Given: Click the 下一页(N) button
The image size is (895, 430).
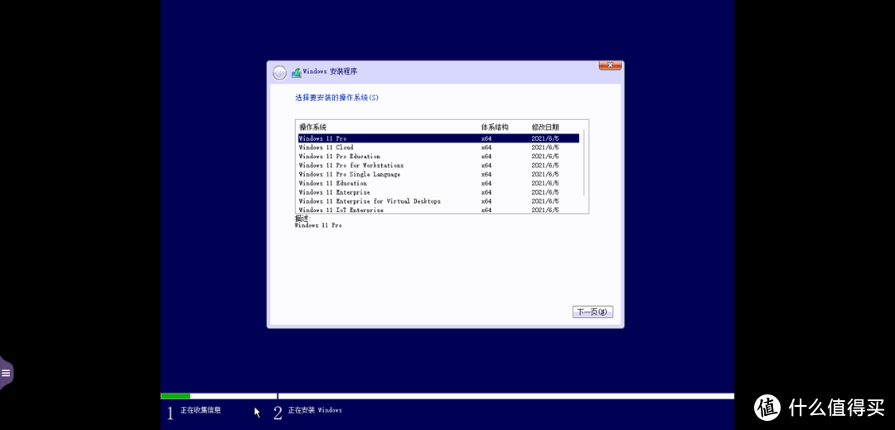Looking at the screenshot, I should [x=593, y=312].
